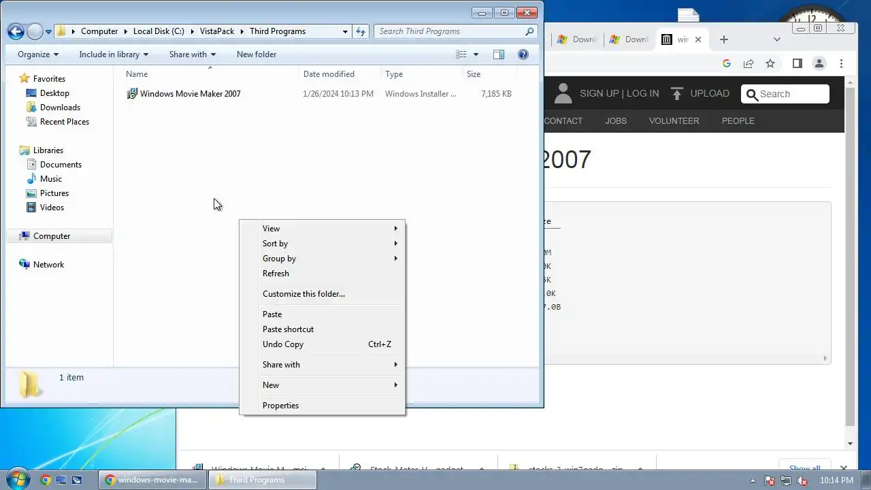Screen dimensions: 871x490
Task: Choose Undo Copy in the context menu
Action: (x=323, y=344)
